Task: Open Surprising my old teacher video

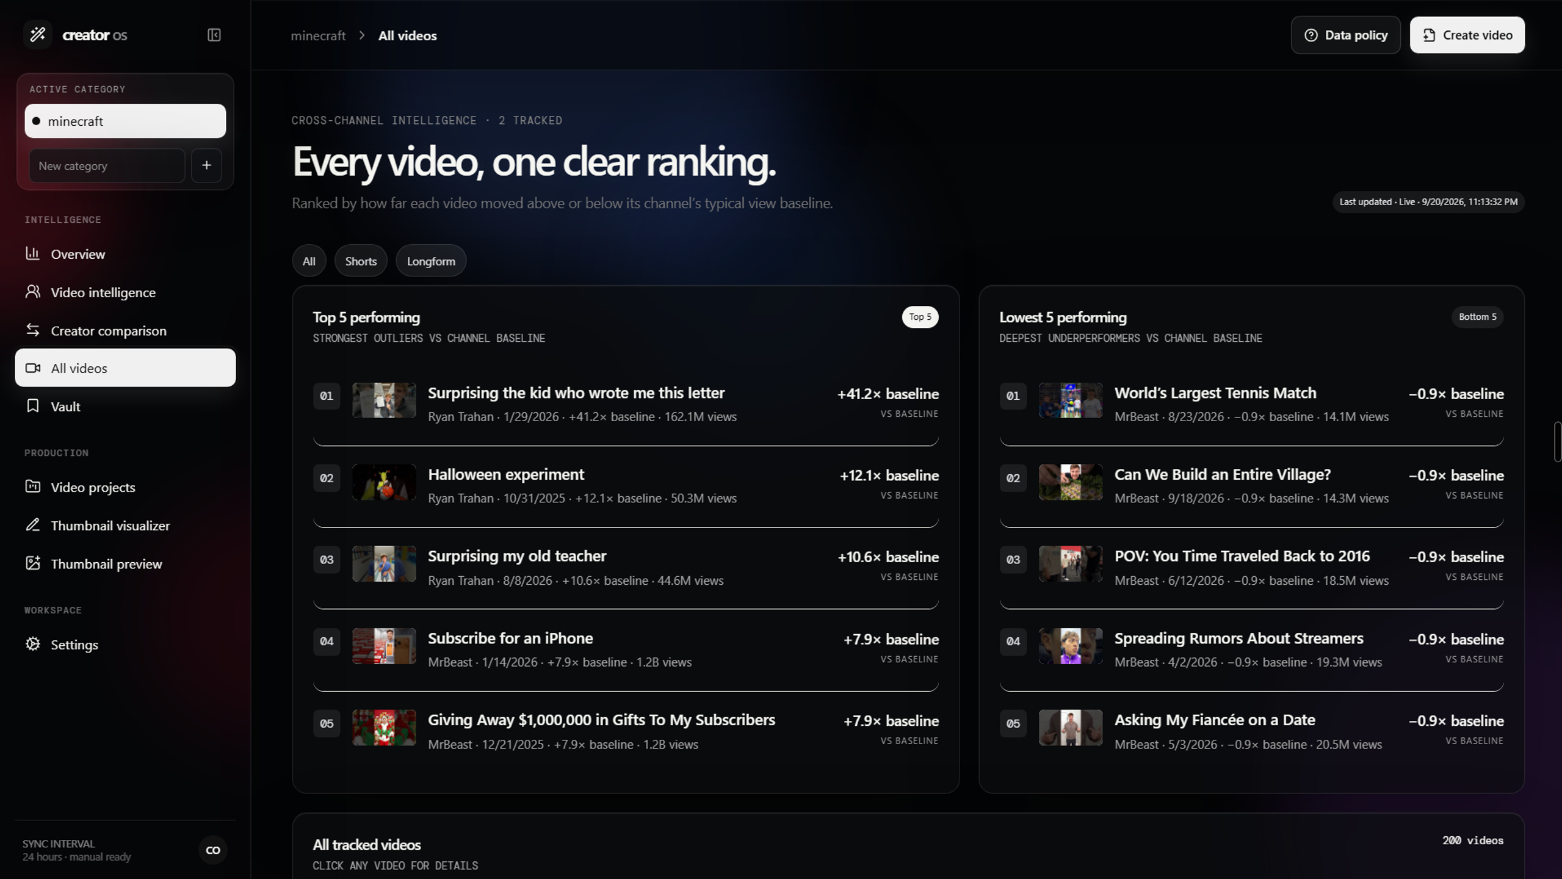Action: click(x=626, y=568)
